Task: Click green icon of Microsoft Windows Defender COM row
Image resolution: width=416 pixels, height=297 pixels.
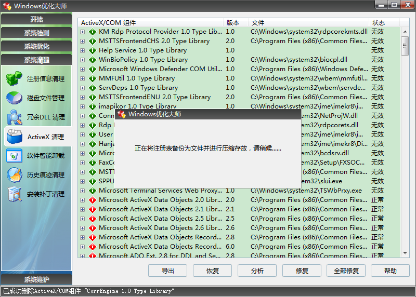Action: pyautogui.click(x=93, y=69)
